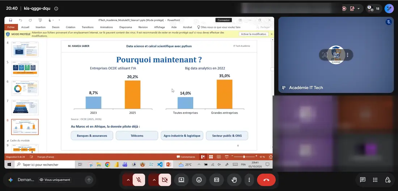Toggle volume mute in system tray

coord(219,165)
